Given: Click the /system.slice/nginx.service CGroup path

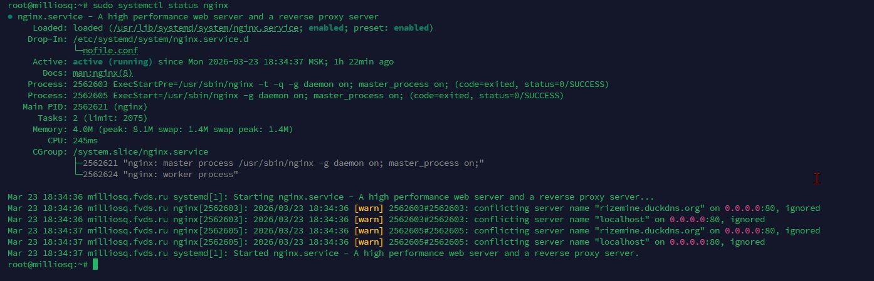Looking at the screenshot, I should click(x=140, y=152).
